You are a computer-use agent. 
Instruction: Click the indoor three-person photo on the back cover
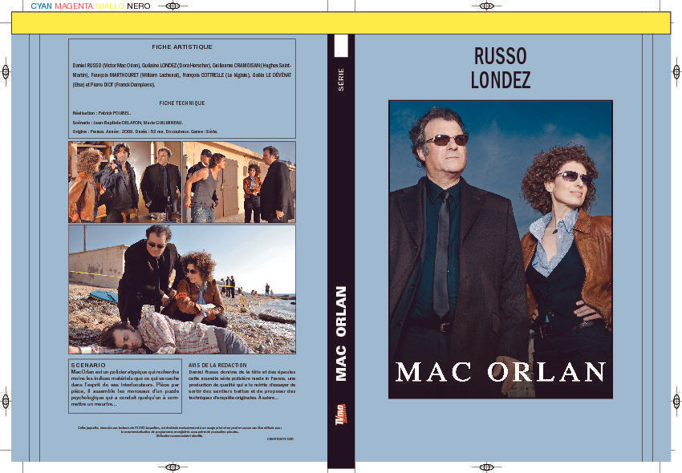tap(125, 182)
